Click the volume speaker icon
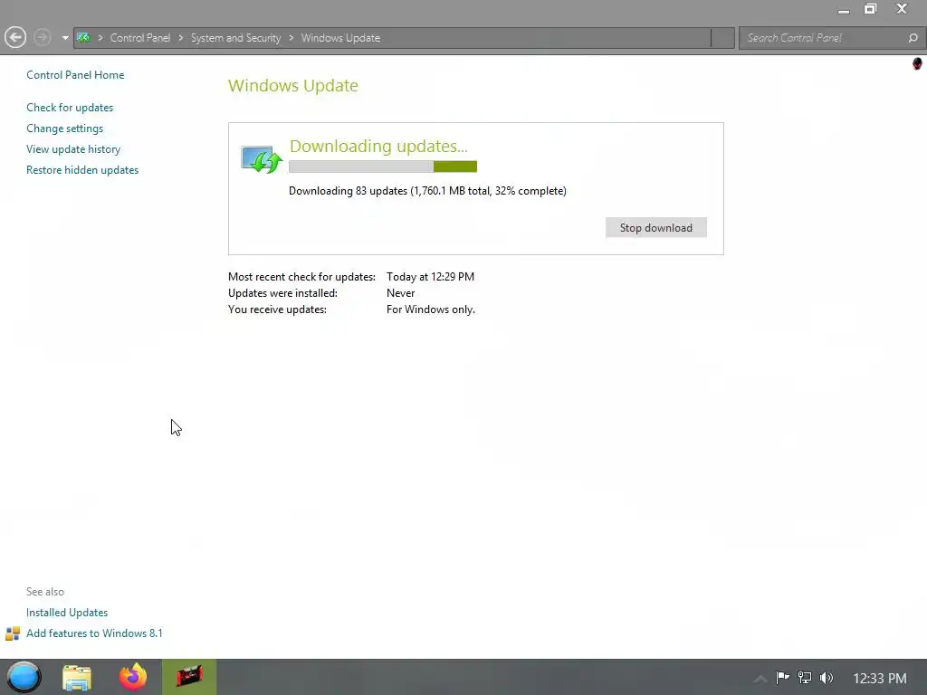 click(x=827, y=678)
